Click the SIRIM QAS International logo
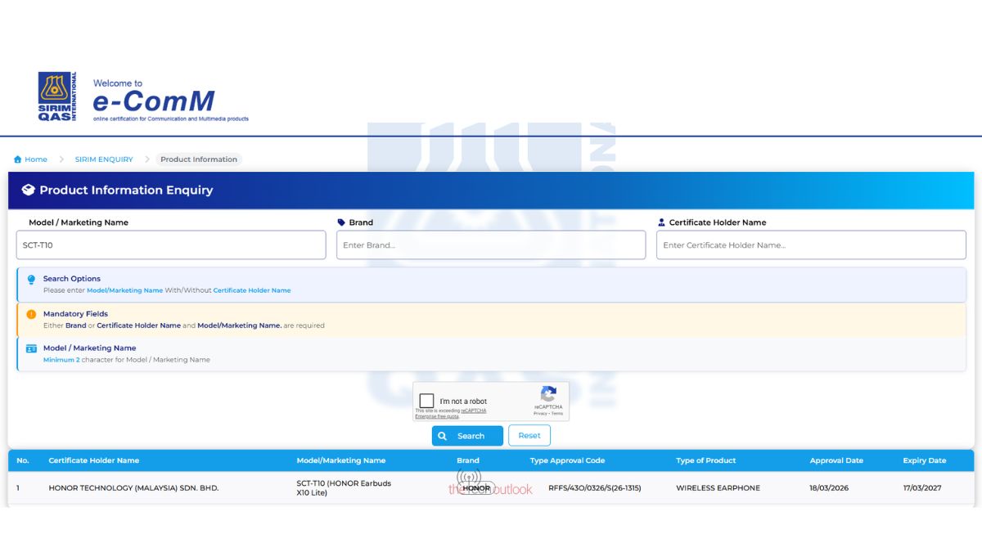The width and height of the screenshot is (982, 552). tap(57, 96)
